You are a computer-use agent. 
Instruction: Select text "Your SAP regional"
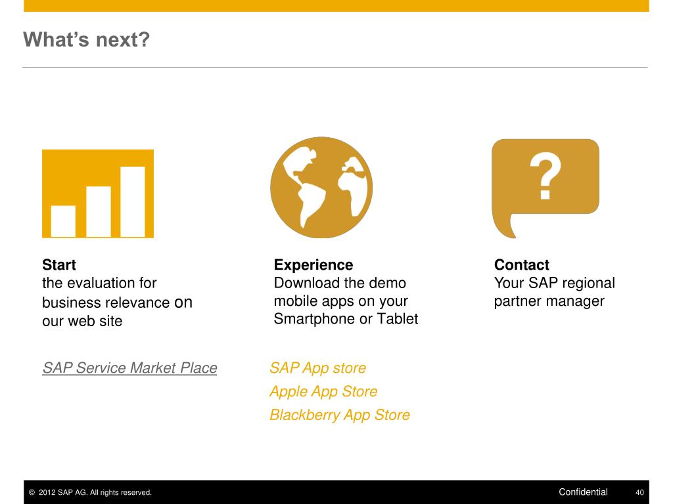[x=555, y=283]
